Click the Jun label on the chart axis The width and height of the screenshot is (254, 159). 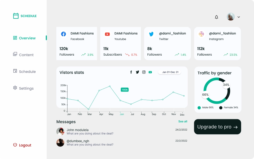[122, 114]
